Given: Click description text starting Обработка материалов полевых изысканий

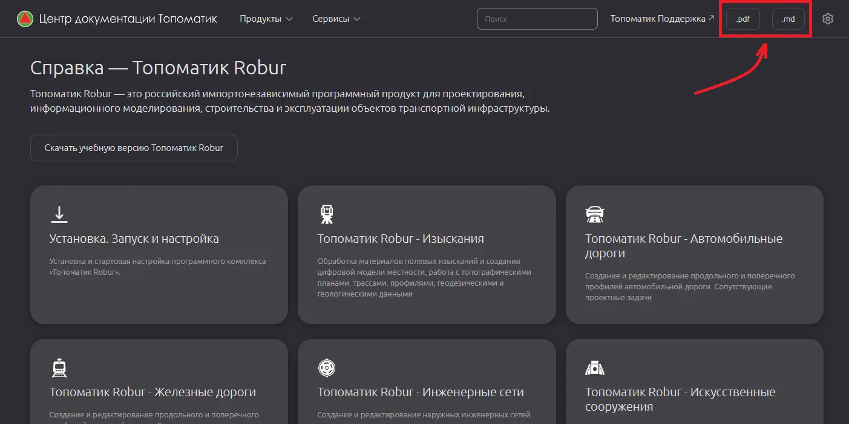Looking at the screenshot, I should point(424,278).
